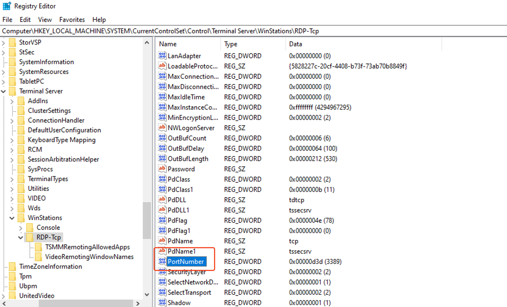Click the REG_SZ icon beside LoadableProtoc...

coord(162,66)
